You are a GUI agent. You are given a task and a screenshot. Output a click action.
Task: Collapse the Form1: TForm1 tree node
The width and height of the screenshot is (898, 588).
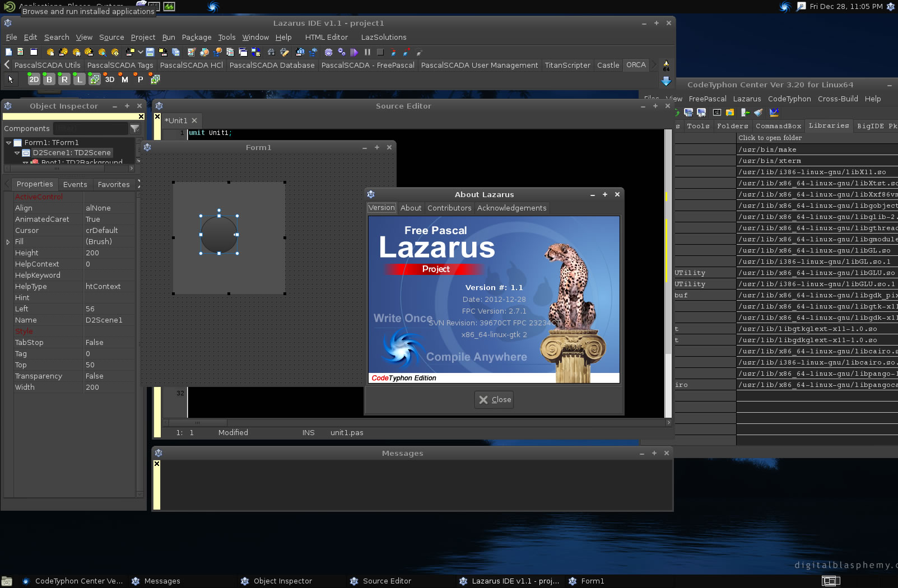click(8, 143)
